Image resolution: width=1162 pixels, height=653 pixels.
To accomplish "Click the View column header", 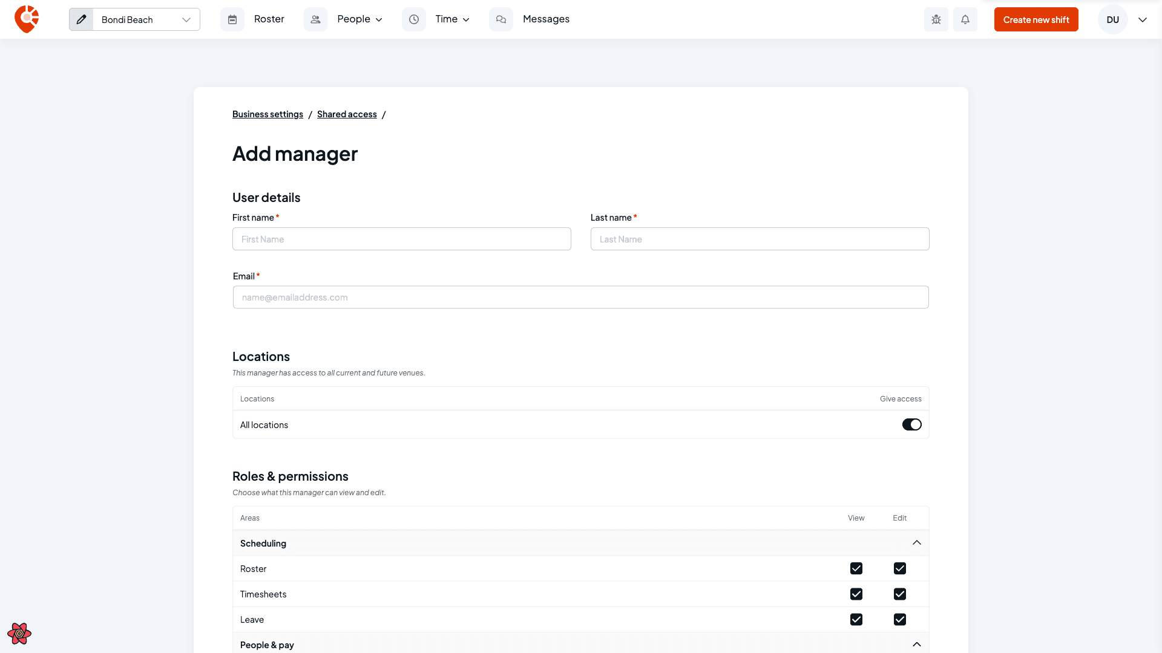I will click(856, 518).
